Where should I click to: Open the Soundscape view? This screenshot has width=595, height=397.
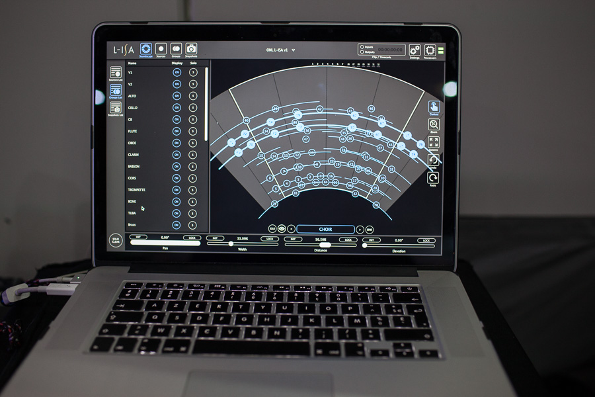coord(146,49)
